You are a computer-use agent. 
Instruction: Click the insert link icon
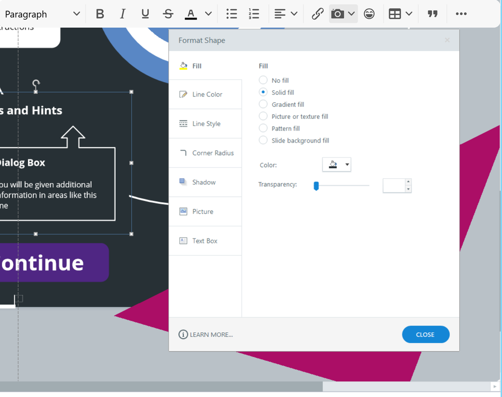coord(317,14)
